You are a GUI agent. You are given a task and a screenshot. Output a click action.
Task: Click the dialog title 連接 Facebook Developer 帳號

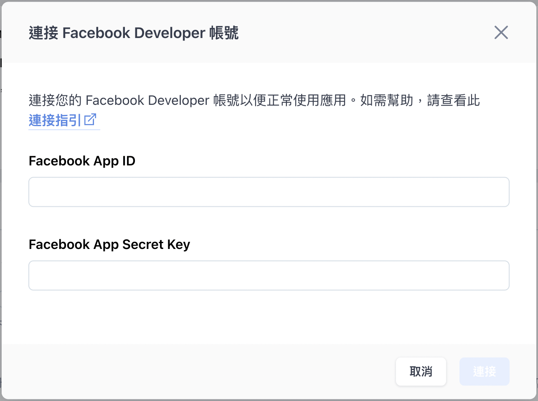click(134, 33)
